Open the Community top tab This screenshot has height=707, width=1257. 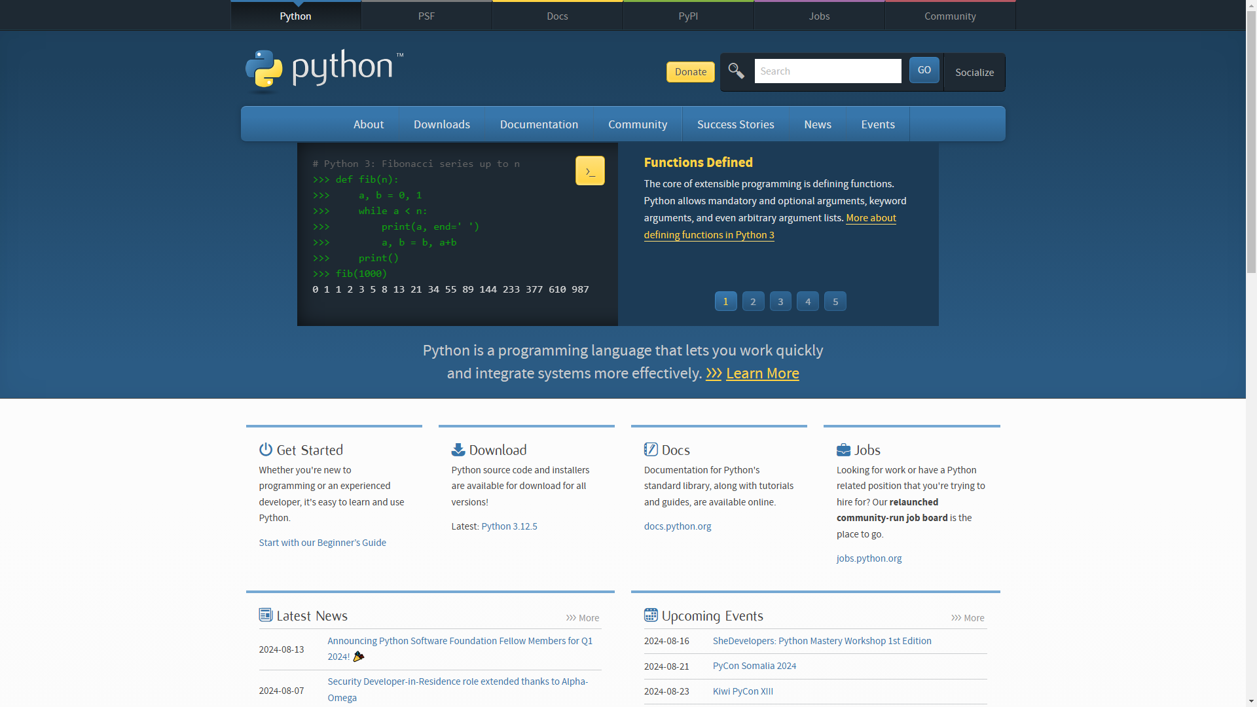(x=951, y=16)
